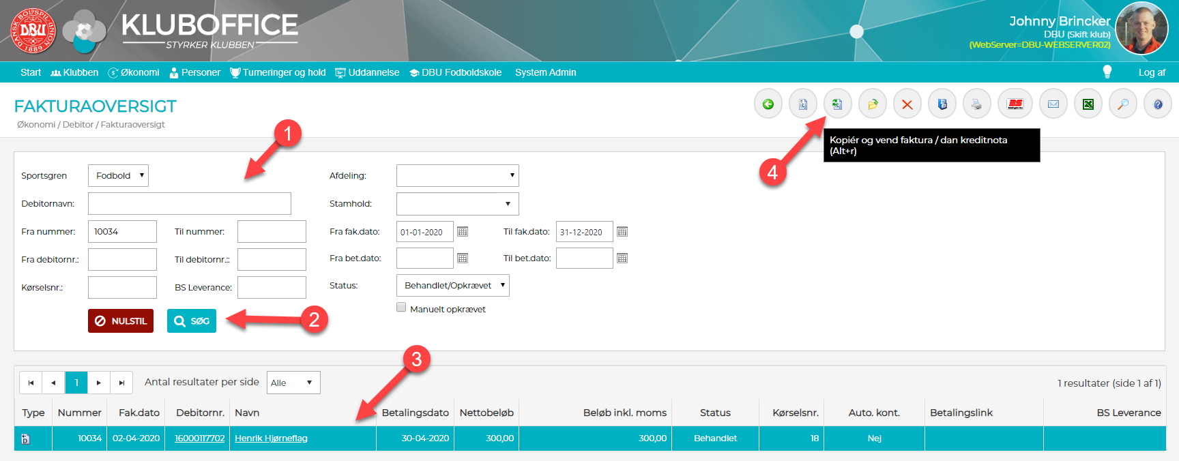Screen dimensions: 1179x461
Task: Click the printer icon in toolbar
Action: tap(976, 104)
